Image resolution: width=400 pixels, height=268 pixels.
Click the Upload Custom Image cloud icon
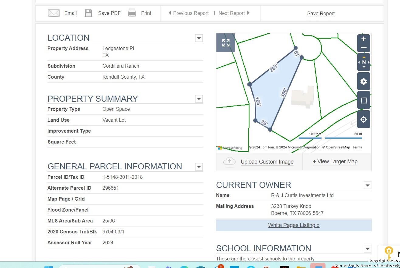pyautogui.click(x=229, y=162)
